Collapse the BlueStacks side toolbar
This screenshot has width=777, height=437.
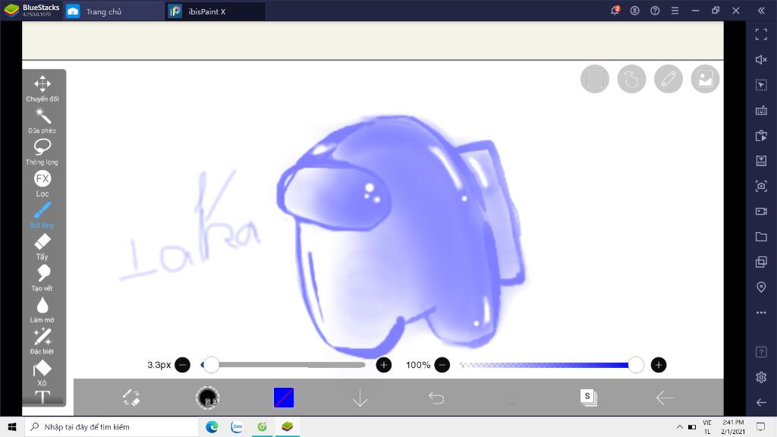tap(761, 11)
